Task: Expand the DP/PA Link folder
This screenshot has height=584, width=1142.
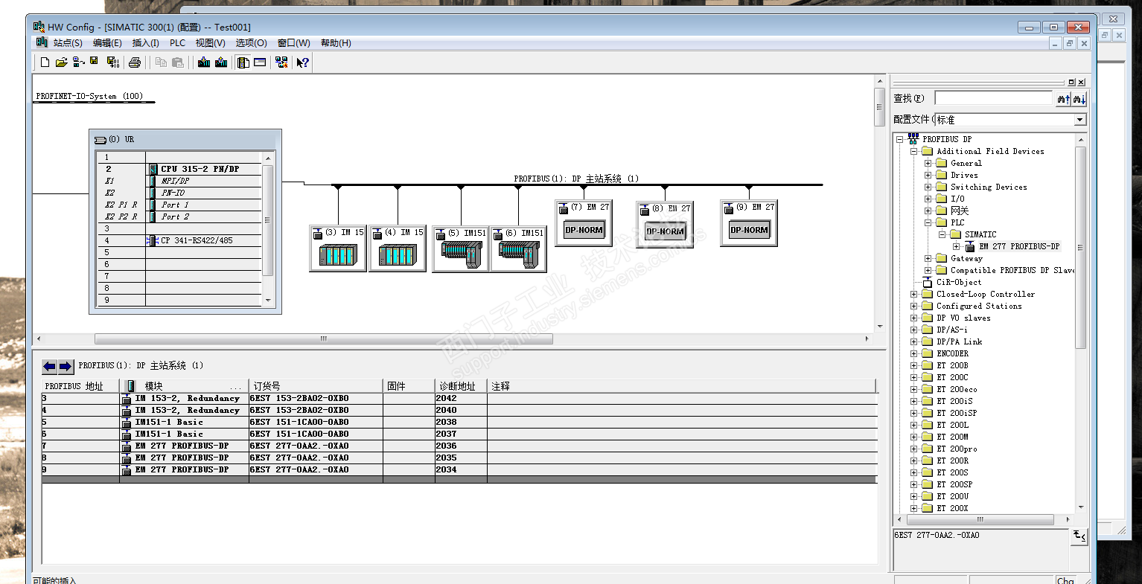Action: [914, 341]
